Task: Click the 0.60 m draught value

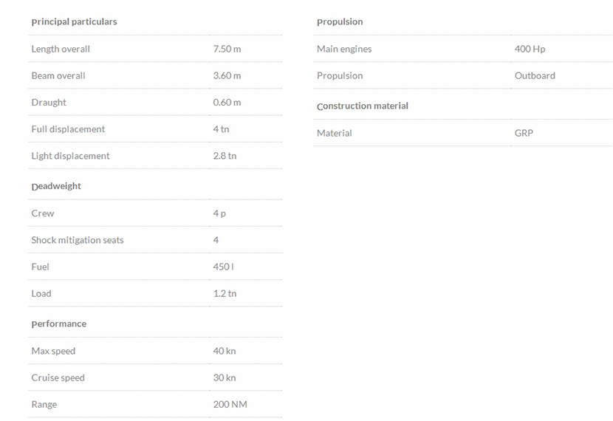Action: pos(227,102)
